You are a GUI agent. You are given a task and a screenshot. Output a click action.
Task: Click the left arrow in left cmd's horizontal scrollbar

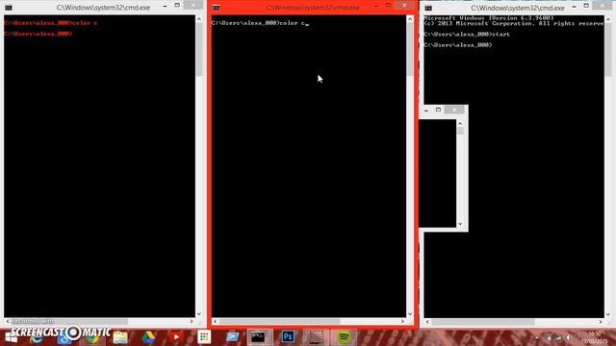(8, 321)
